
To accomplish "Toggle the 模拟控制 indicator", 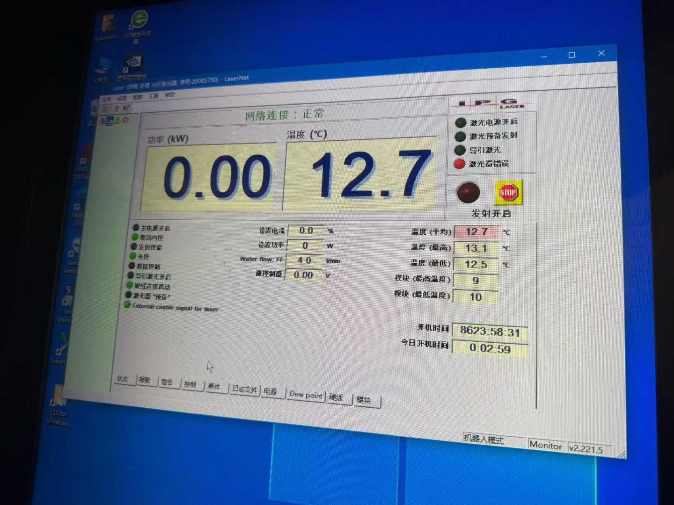I will [x=132, y=266].
